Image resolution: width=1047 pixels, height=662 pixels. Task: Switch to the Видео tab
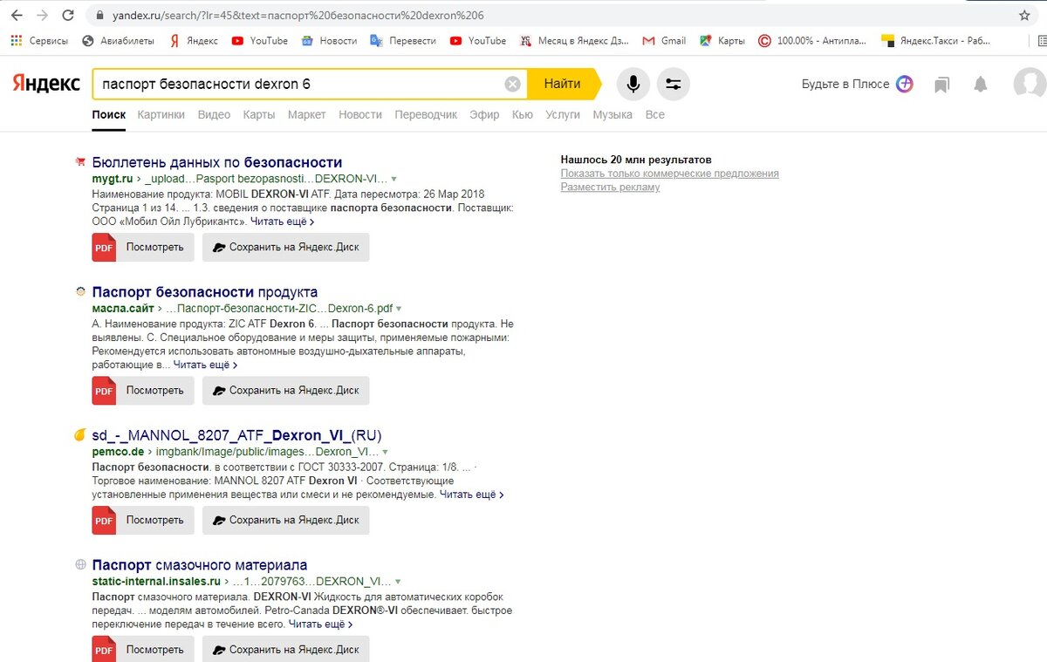pos(214,115)
